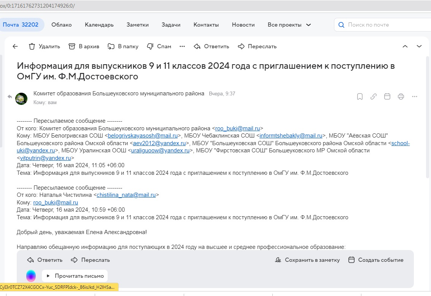
Task: Click the small replied arrow beside the avatar
Action: coord(10,97)
